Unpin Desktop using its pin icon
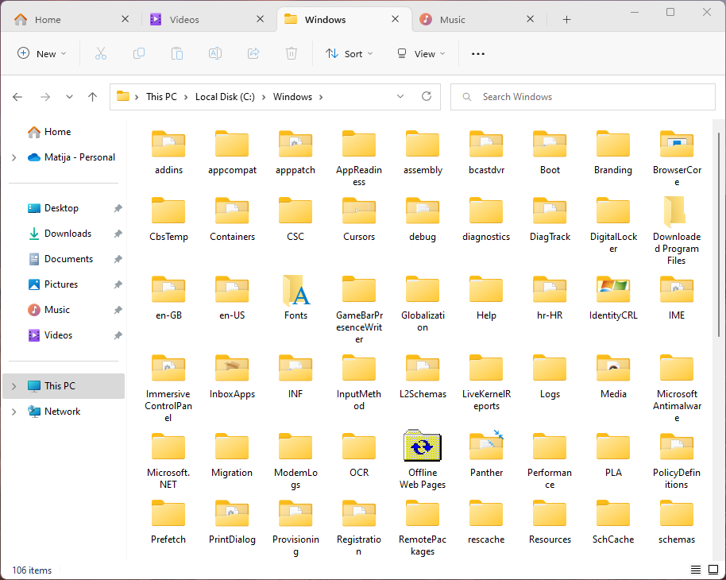This screenshot has width=726, height=580. [x=118, y=208]
